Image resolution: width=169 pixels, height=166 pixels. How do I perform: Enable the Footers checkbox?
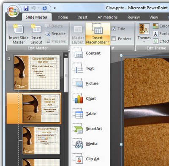tap(114, 38)
